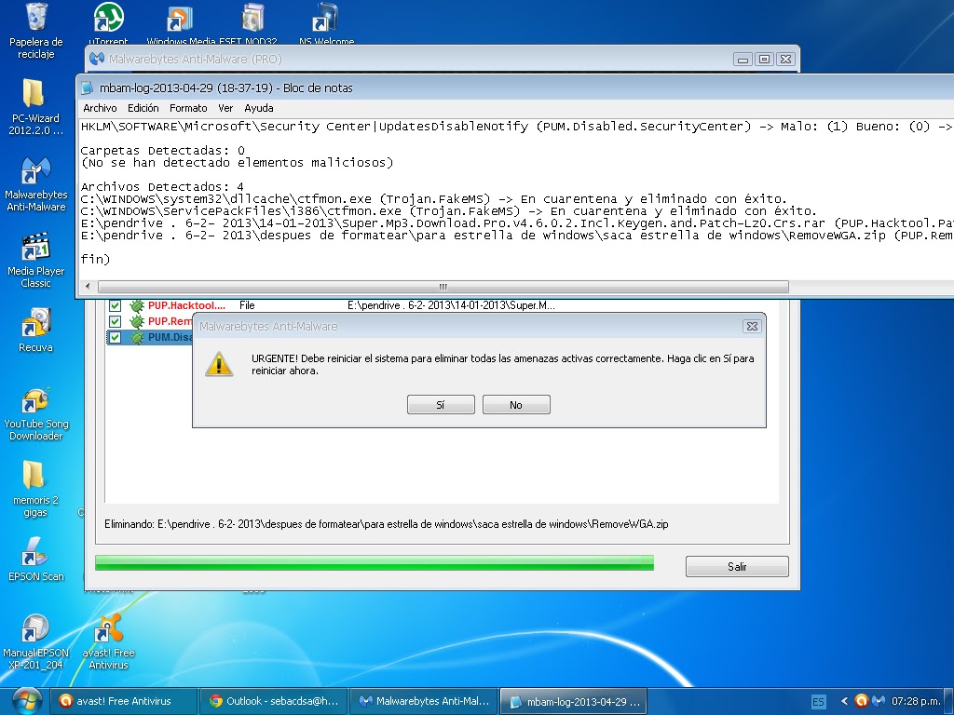Click the 'Archivos Detectados: 4' line in Notepad
Image resolution: width=954 pixels, height=715 pixels.
coord(162,186)
